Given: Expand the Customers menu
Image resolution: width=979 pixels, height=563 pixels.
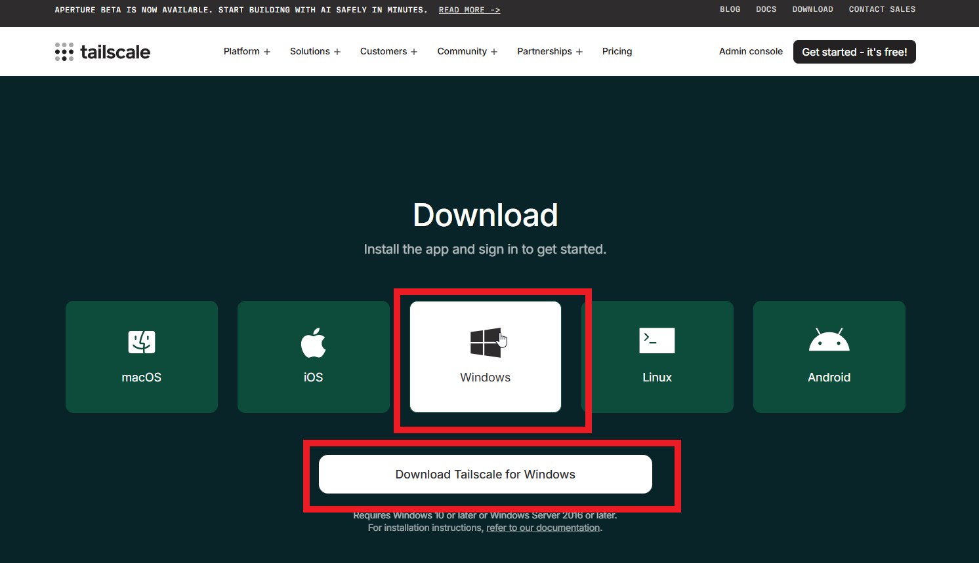Looking at the screenshot, I should (x=388, y=51).
